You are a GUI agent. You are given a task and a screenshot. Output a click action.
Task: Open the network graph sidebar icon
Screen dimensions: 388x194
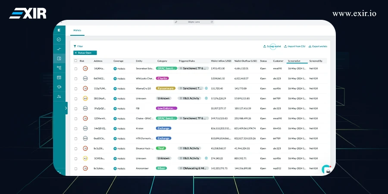pyautogui.click(x=59, y=68)
